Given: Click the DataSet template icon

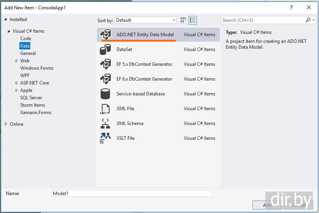Looking at the screenshot, I should (x=105, y=49).
